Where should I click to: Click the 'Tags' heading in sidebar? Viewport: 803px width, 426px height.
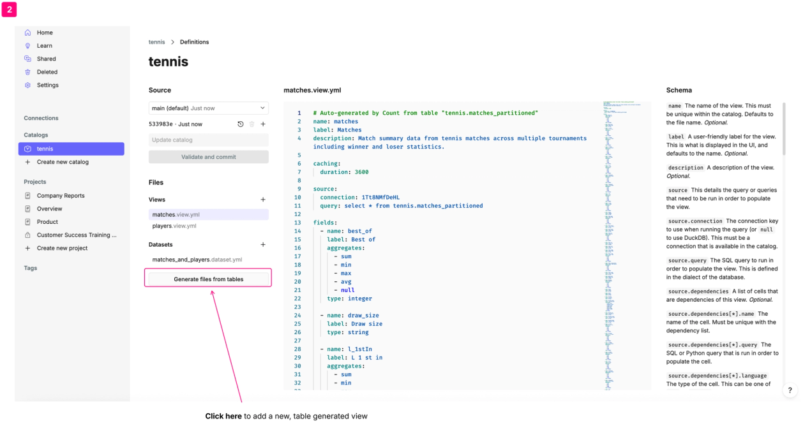click(31, 268)
